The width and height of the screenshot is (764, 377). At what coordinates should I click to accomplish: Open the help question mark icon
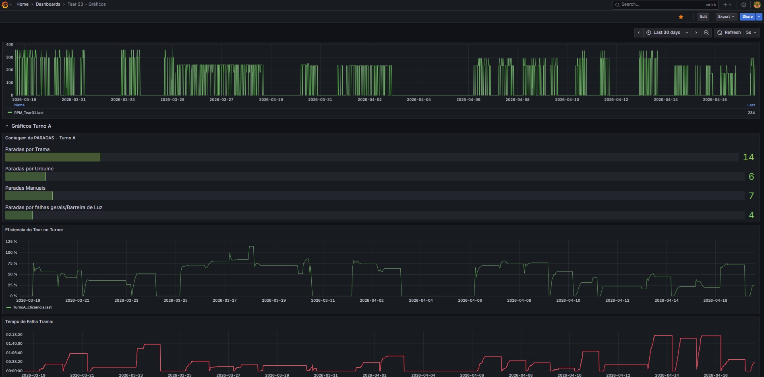click(x=743, y=5)
